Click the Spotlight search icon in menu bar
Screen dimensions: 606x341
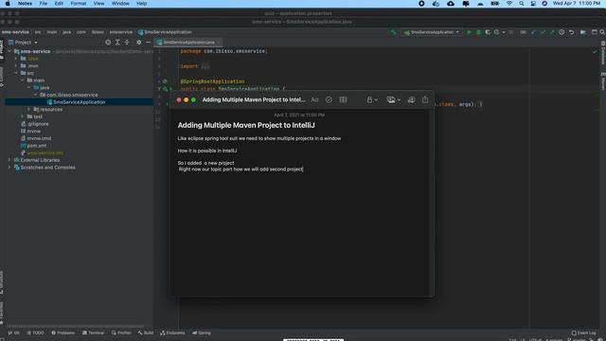click(522, 4)
